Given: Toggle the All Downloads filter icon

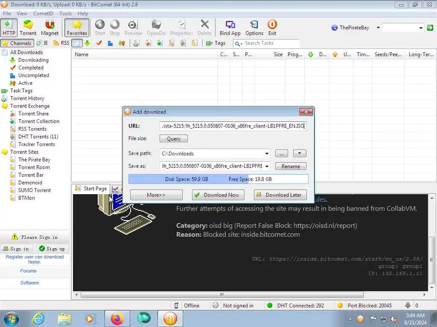Looking at the screenshot, I should pos(77,43).
